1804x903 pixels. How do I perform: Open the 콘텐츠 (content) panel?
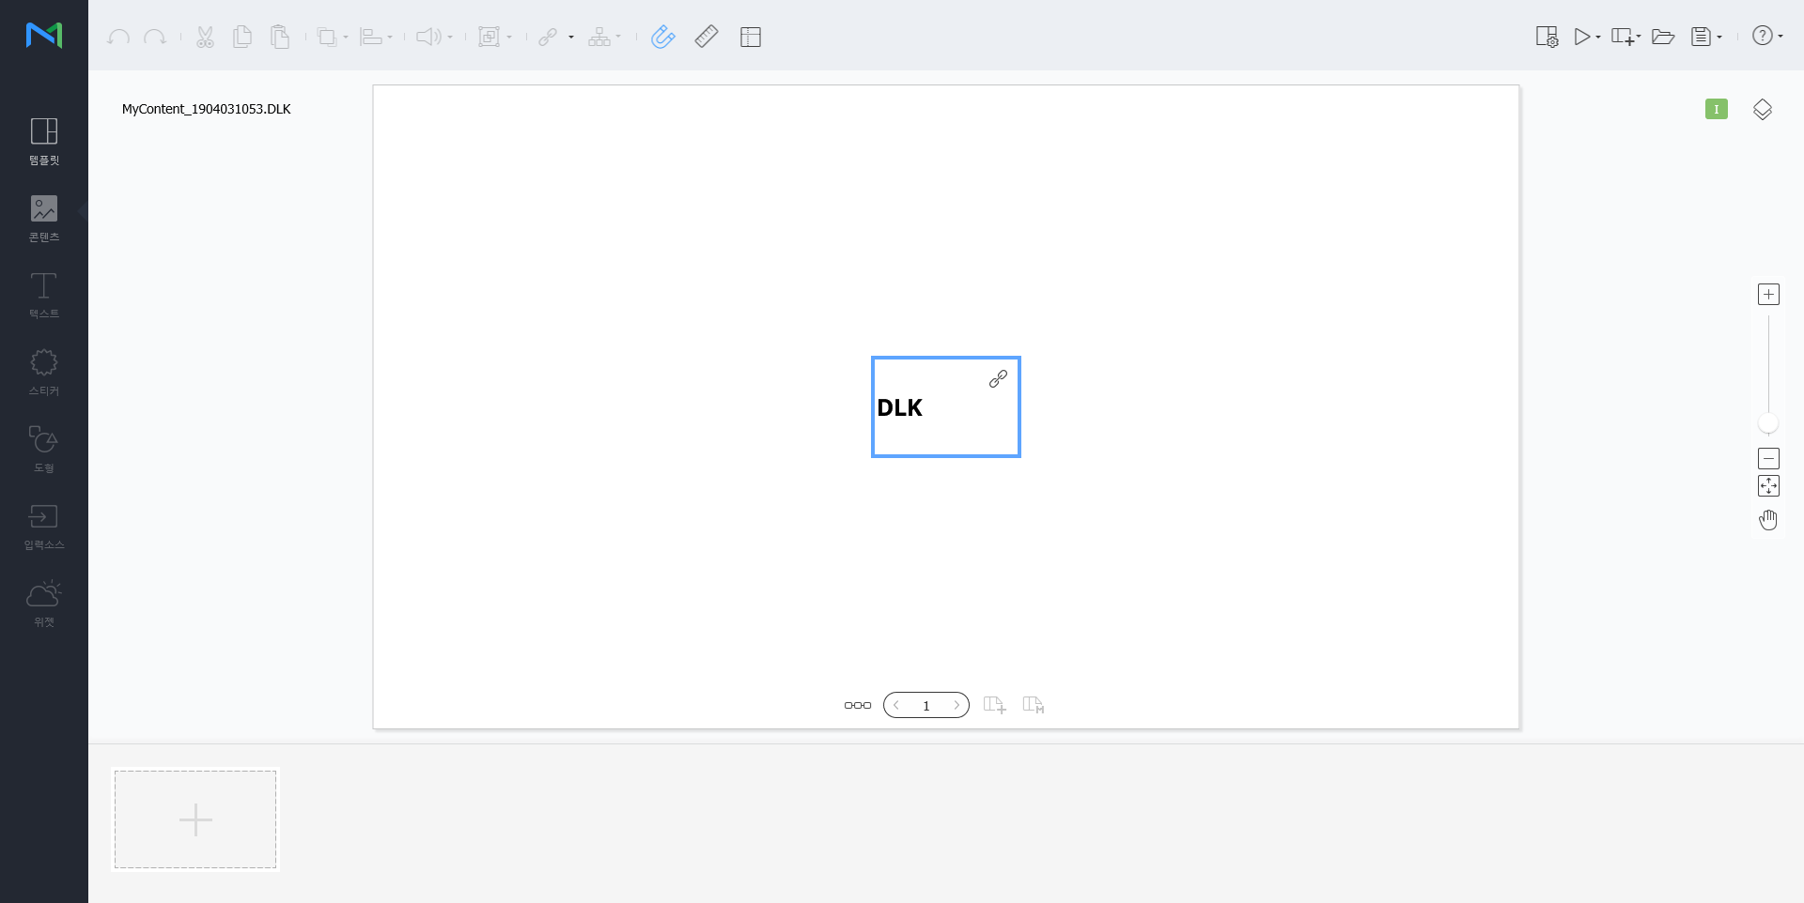44,218
